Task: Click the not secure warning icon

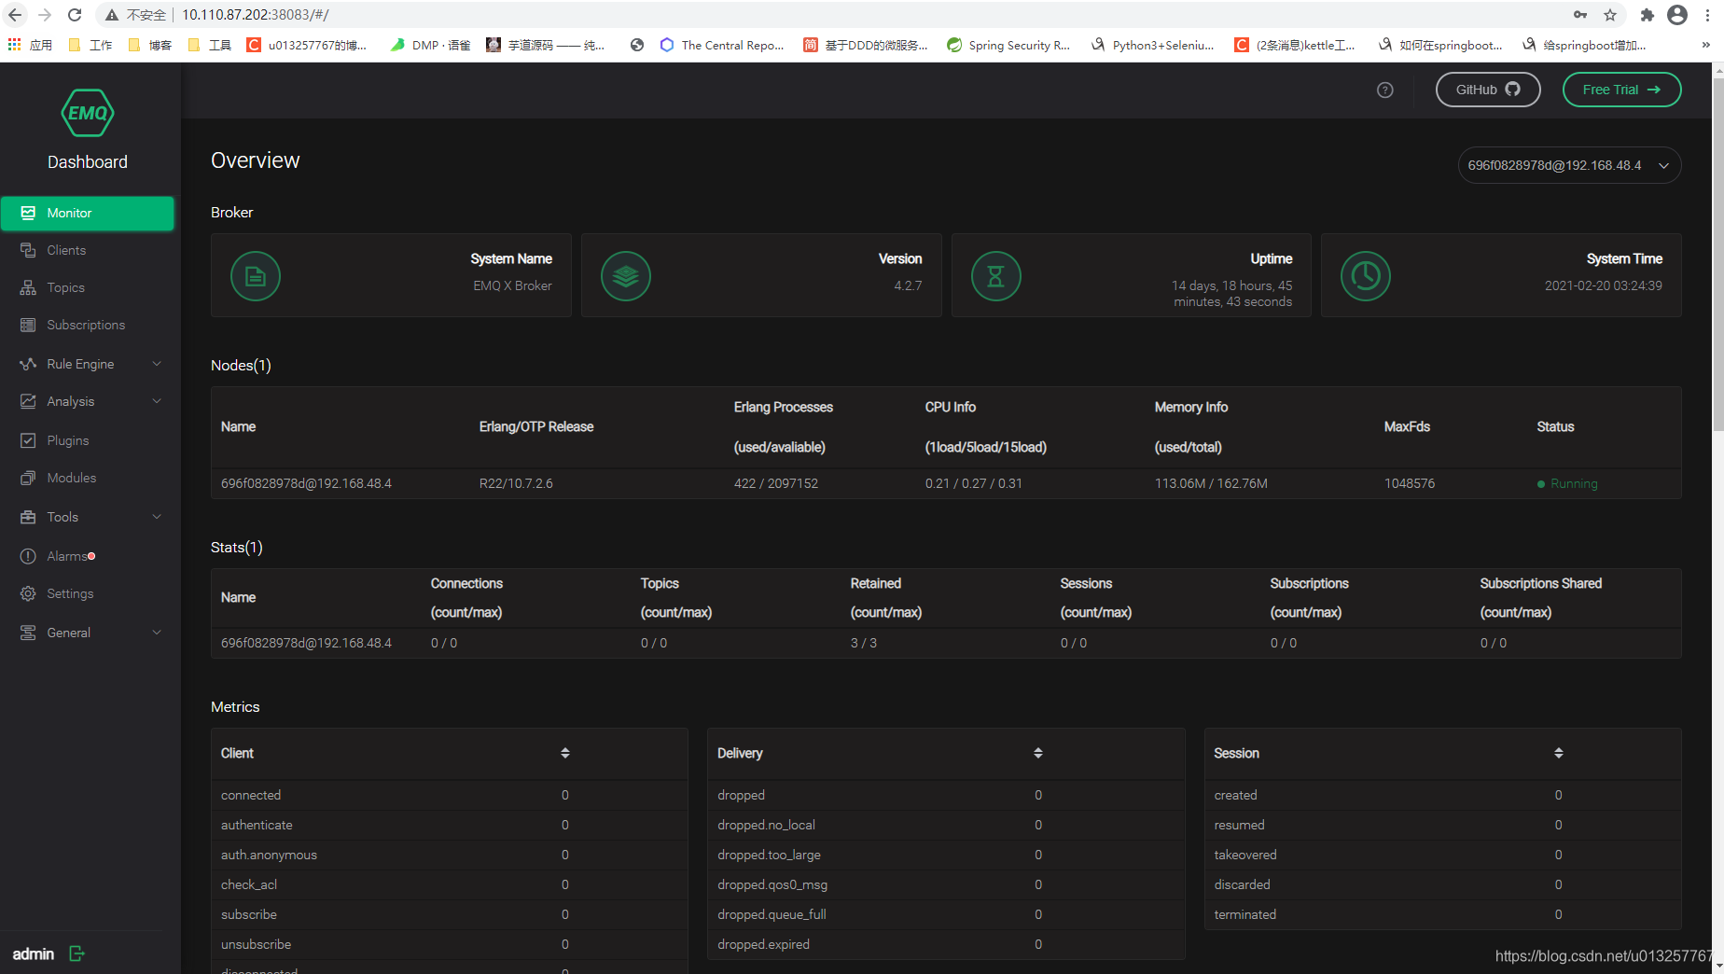Action: [112, 15]
